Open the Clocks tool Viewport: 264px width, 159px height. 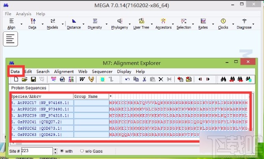pyautogui.click(x=223, y=24)
